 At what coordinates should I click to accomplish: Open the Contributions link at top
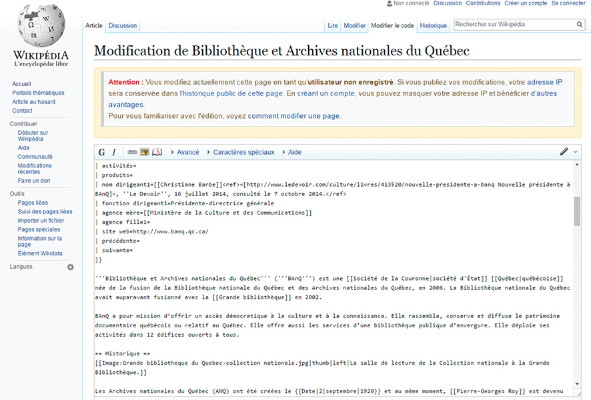pyautogui.click(x=483, y=3)
